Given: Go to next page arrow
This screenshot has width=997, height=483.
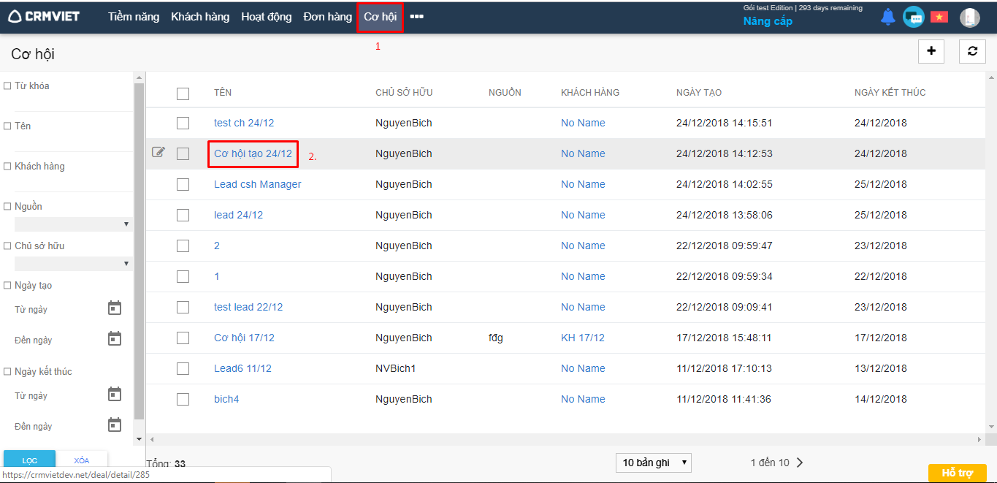Looking at the screenshot, I should point(800,463).
